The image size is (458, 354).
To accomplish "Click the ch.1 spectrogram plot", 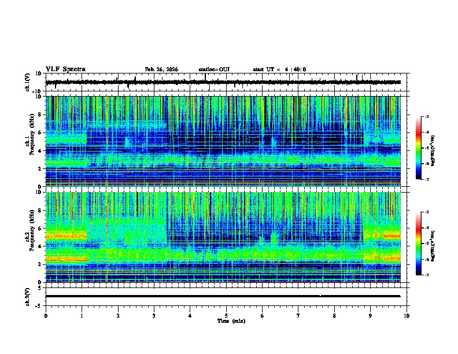I will coord(223,141).
